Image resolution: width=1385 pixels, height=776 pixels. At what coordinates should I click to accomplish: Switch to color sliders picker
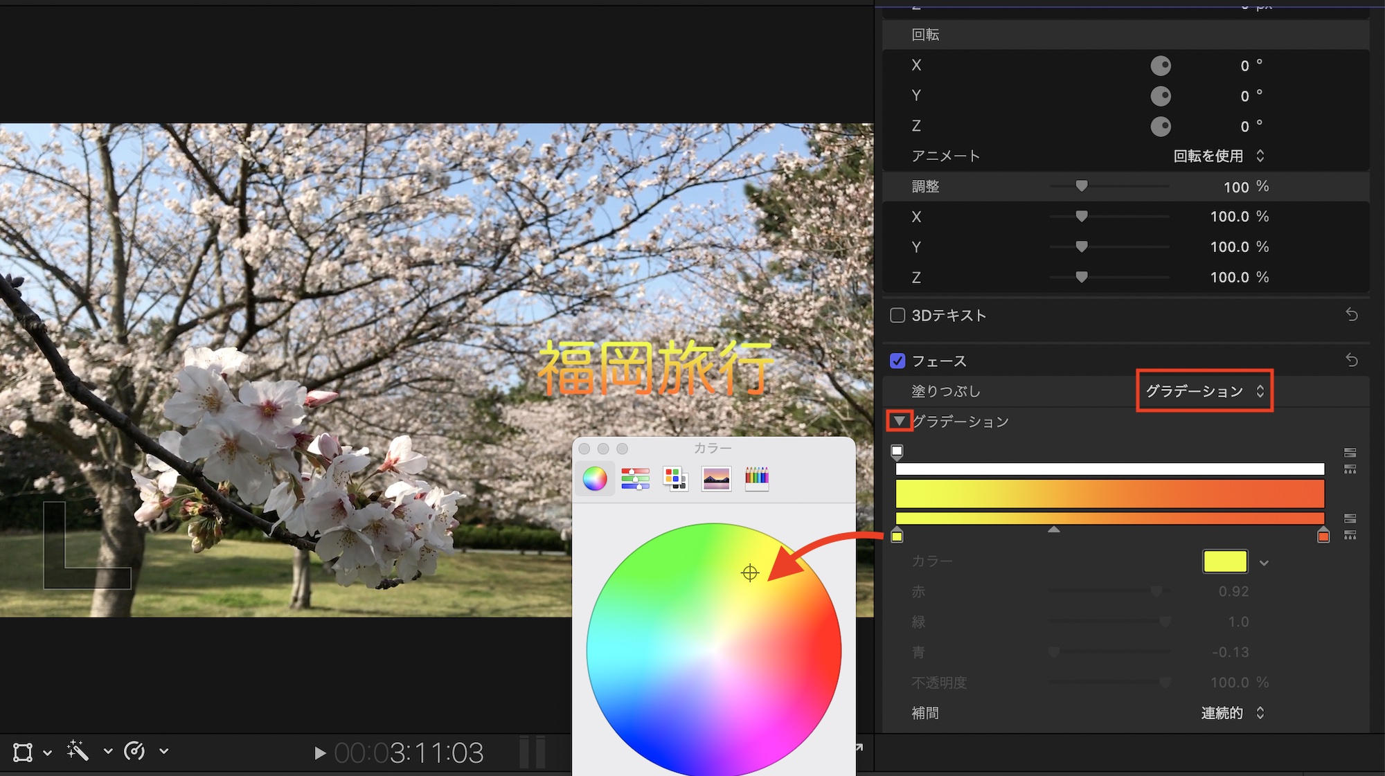tap(635, 478)
